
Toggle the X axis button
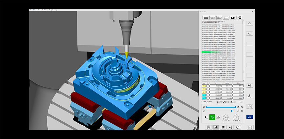[203, 85]
